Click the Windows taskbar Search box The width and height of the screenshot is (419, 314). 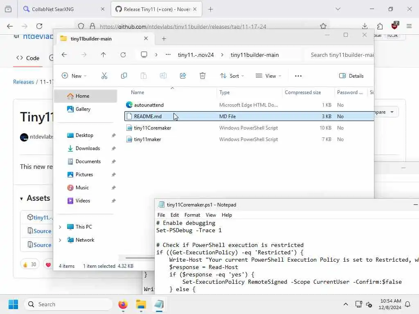click(68, 304)
